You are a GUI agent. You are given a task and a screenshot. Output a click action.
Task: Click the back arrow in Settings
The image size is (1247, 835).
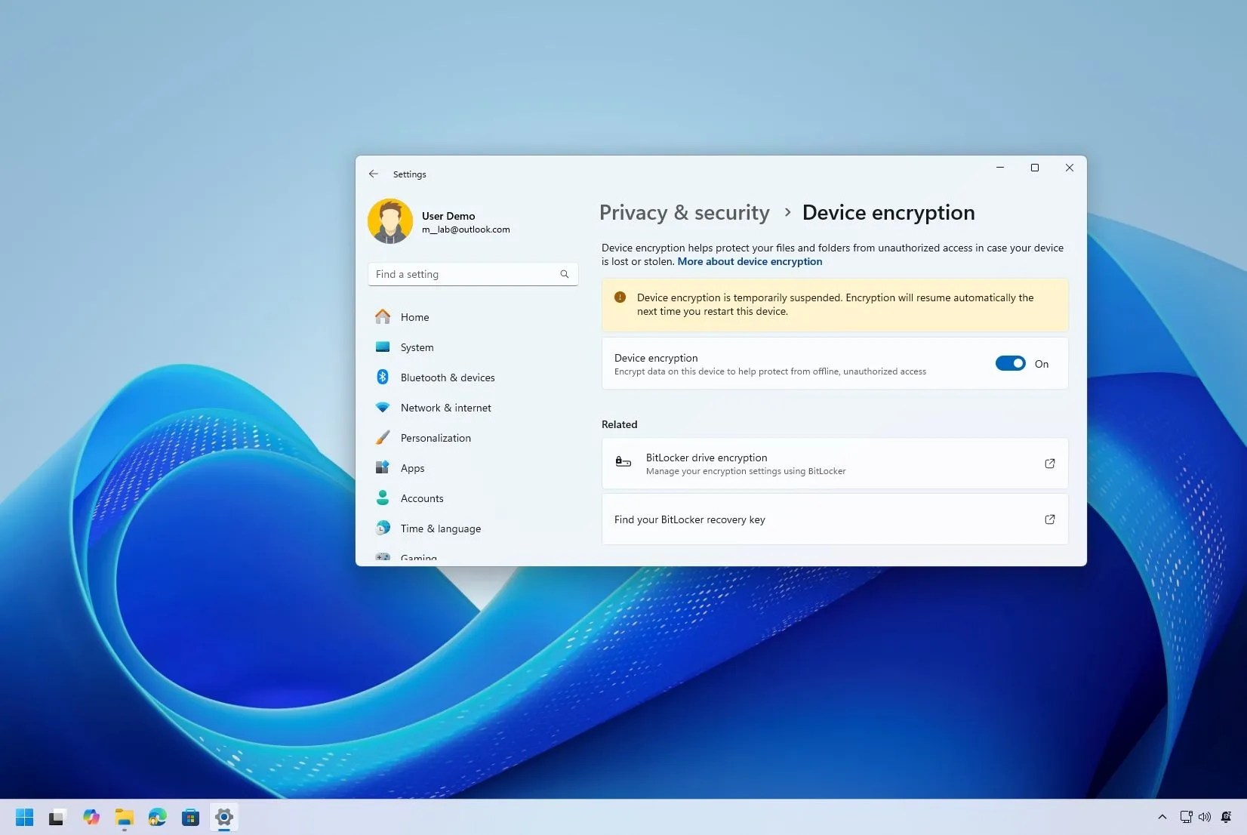click(x=373, y=174)
